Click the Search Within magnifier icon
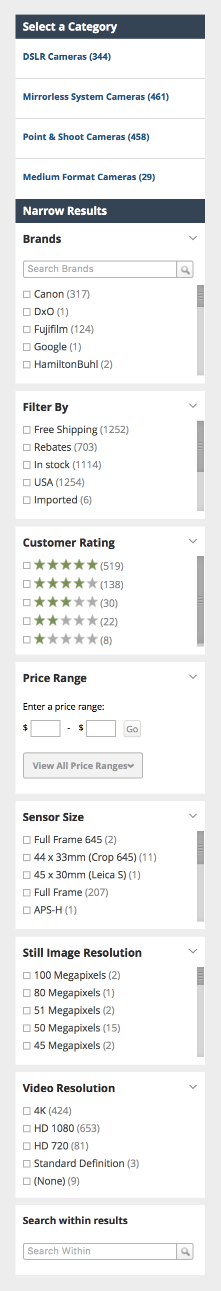The height and width of the screenshot is (1291, 221). 185,1251
